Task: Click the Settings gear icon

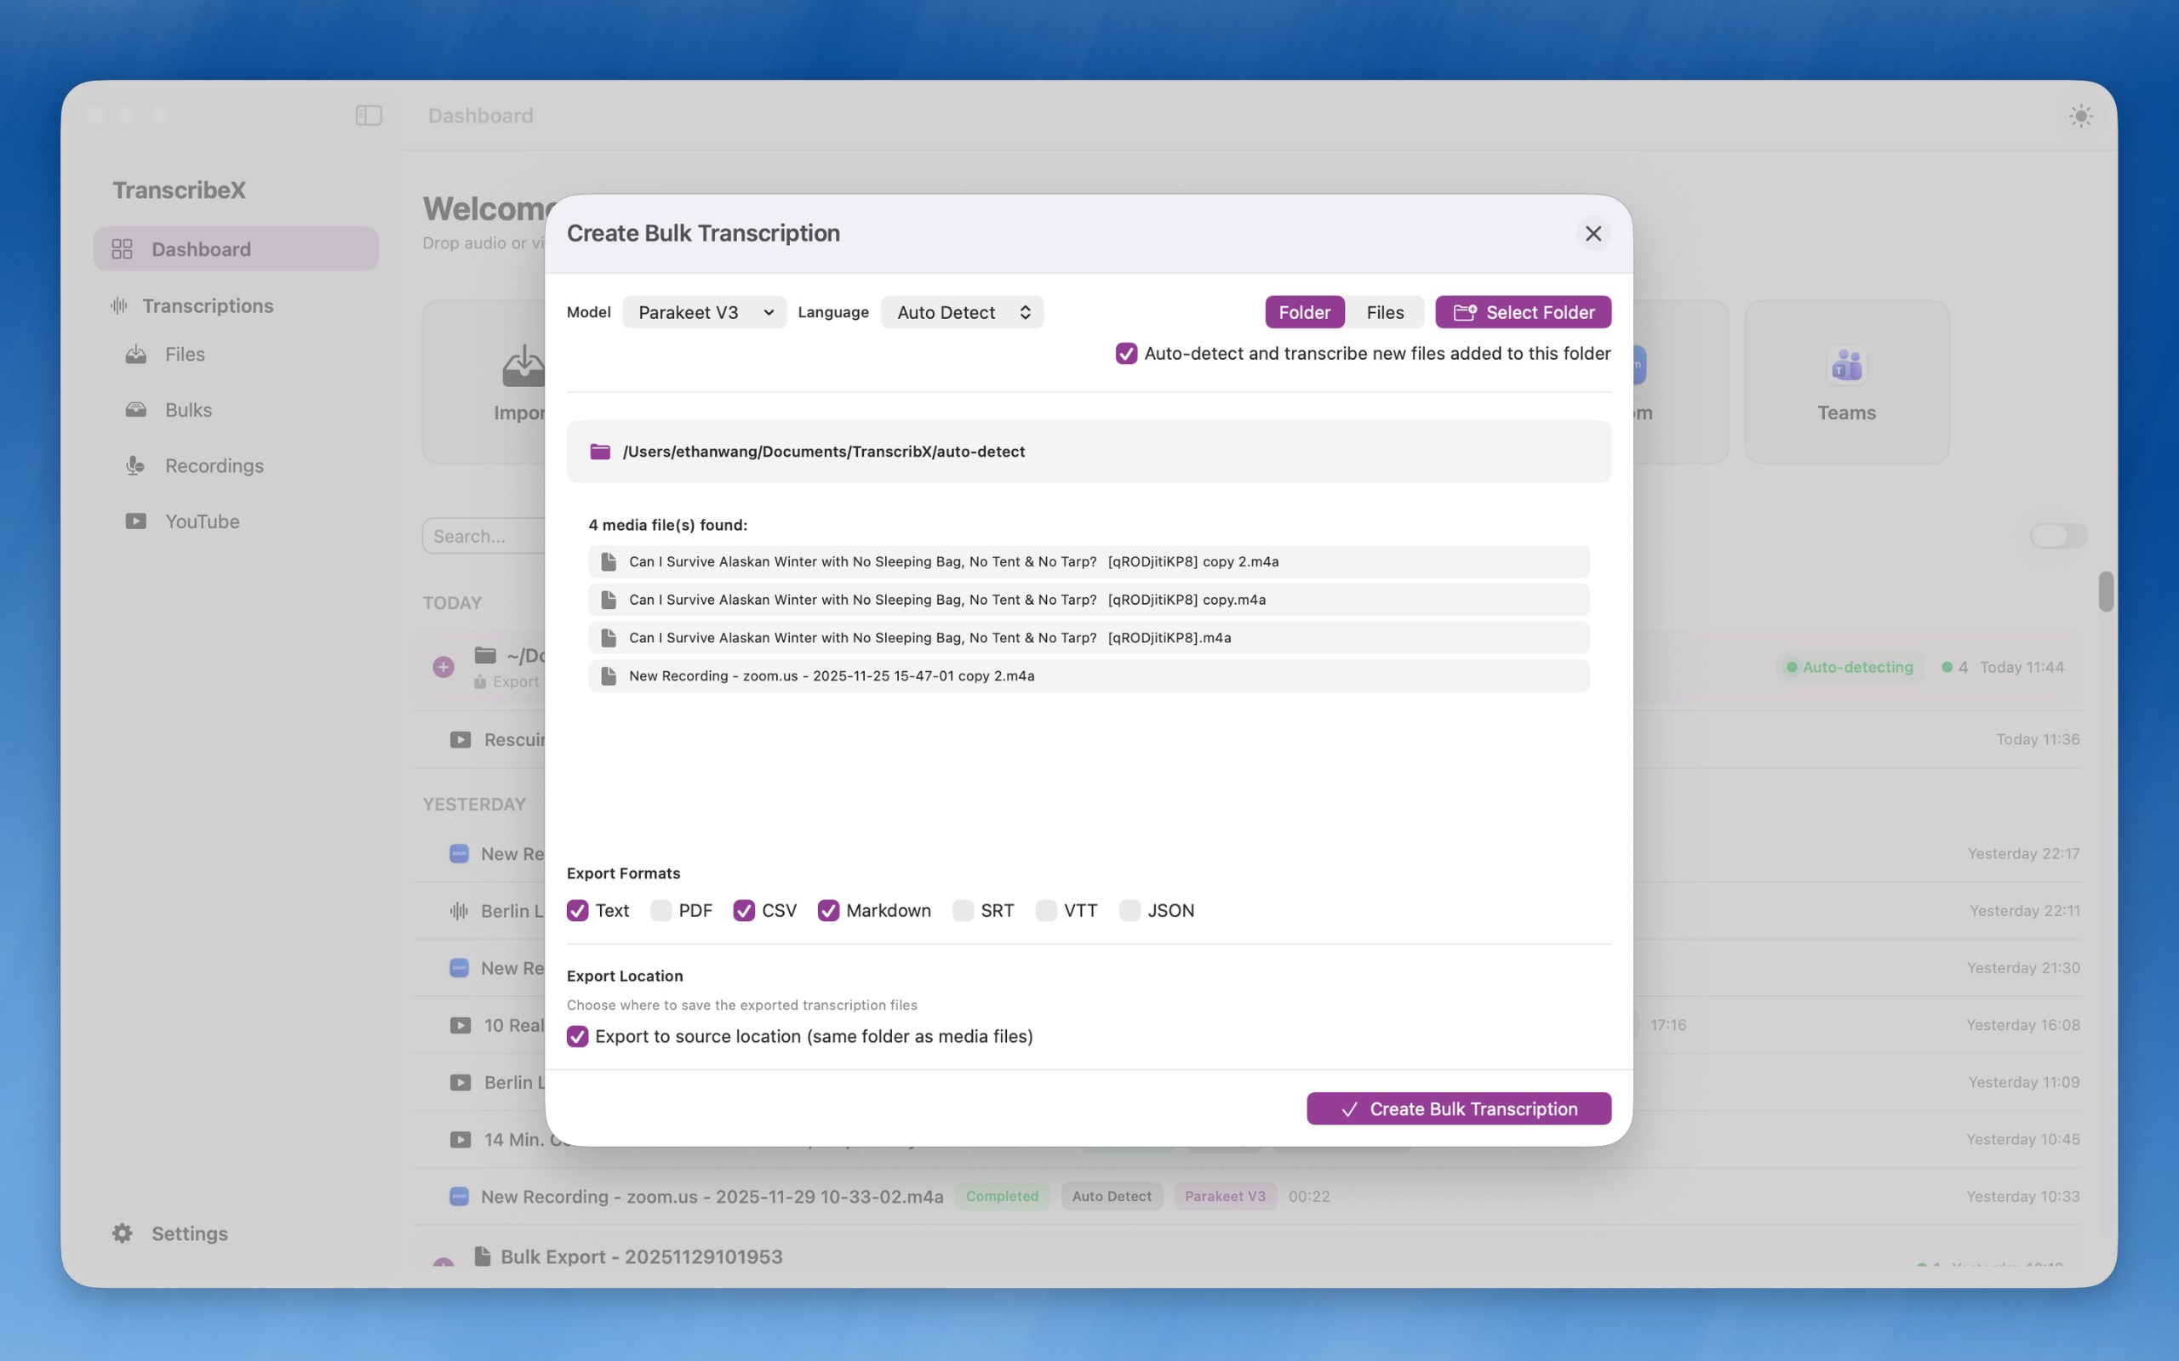Action: pyautogui.click(x=123, y=1233)
